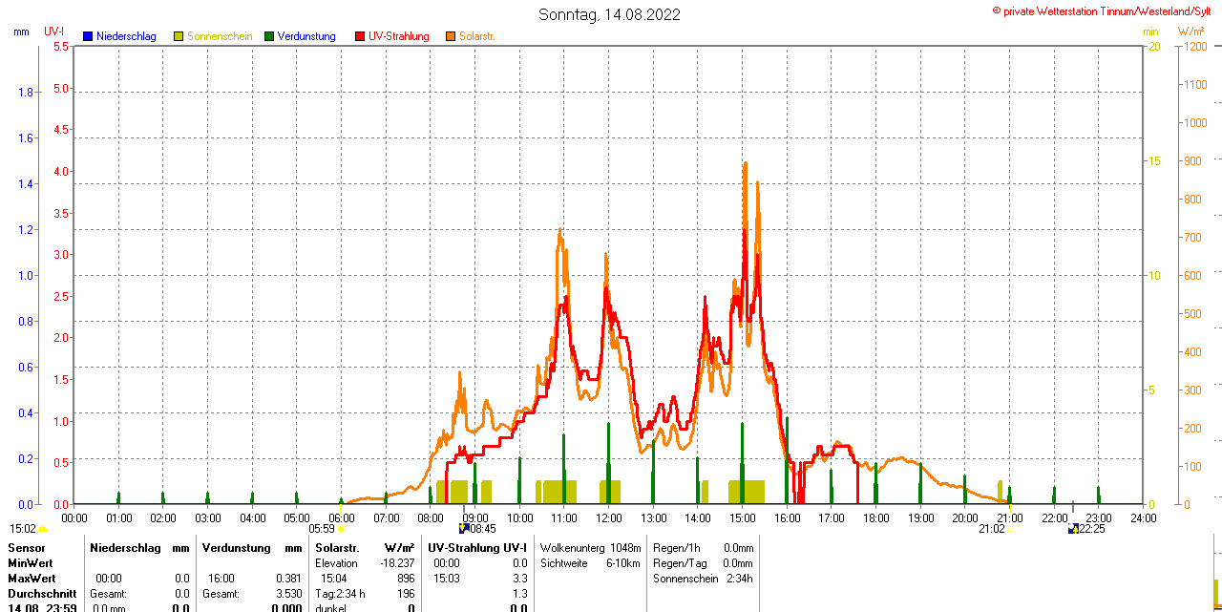Viewport: 1222px width, 612px height.
Task: Click the moon icon next to 08:45
Action: [x=464, y=528]
